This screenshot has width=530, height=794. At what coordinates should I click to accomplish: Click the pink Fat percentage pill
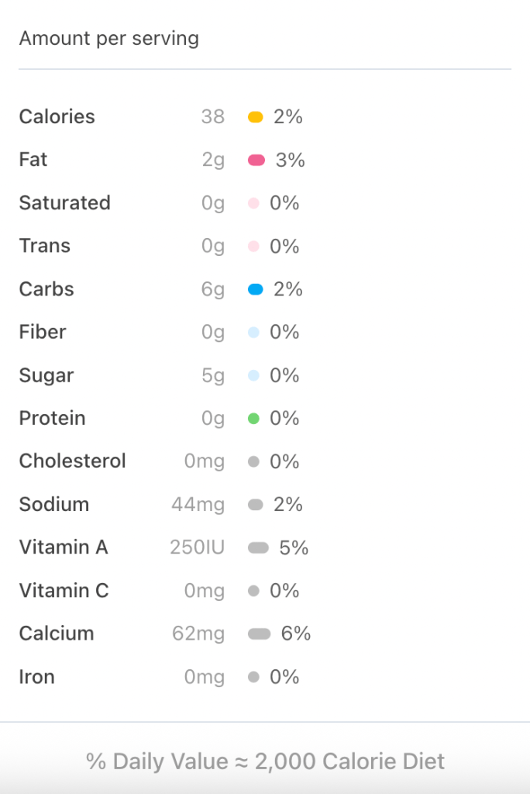coord(256,161)
